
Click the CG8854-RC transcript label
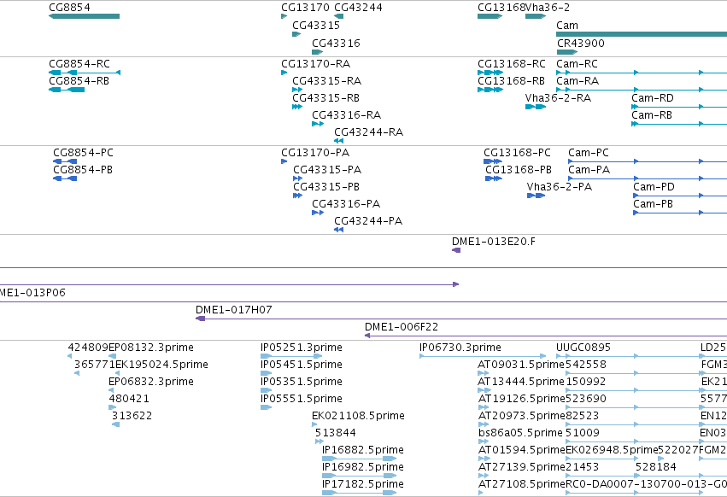(x=79, y=63)
